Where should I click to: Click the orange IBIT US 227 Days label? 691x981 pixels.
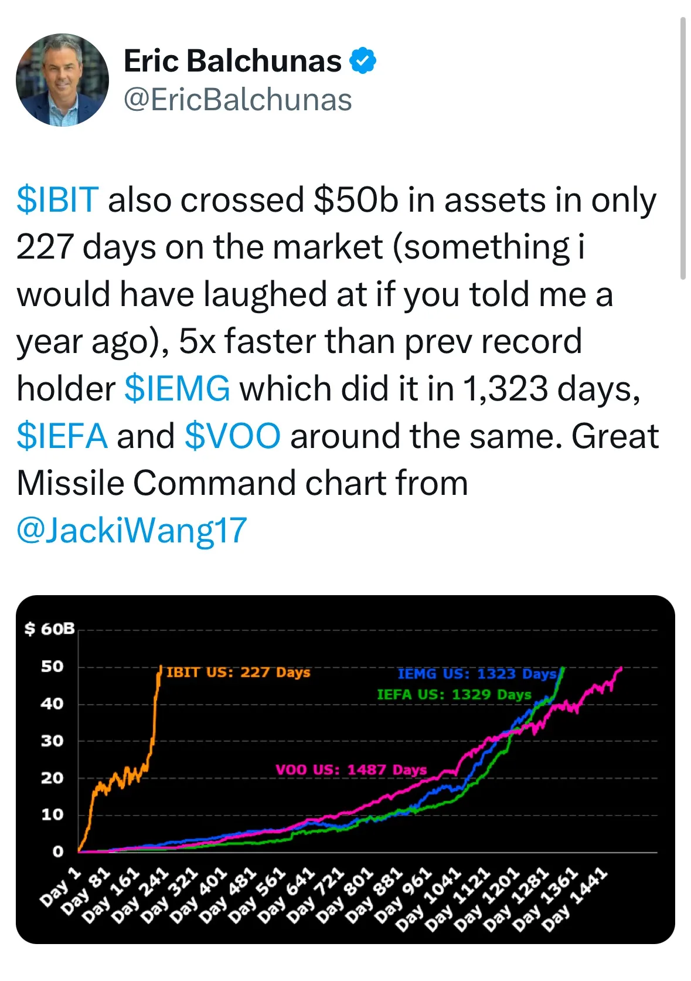coord(237,673)
